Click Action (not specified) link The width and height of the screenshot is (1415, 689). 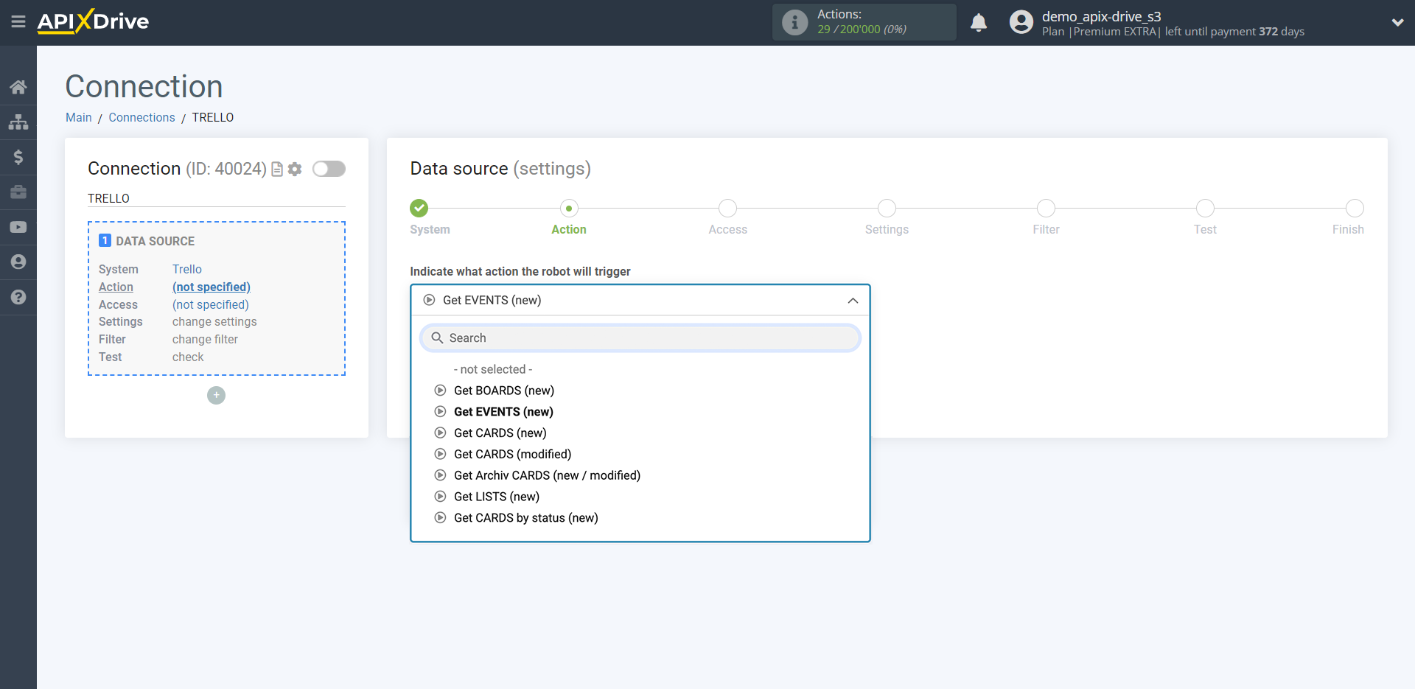pos(212,287)
